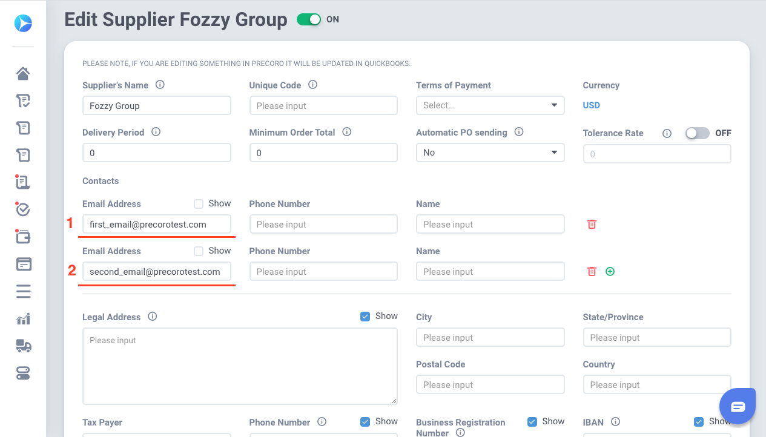The image size is (766, 437).
Task: Click the second_email@precorotest.com field
Action: 156,271
